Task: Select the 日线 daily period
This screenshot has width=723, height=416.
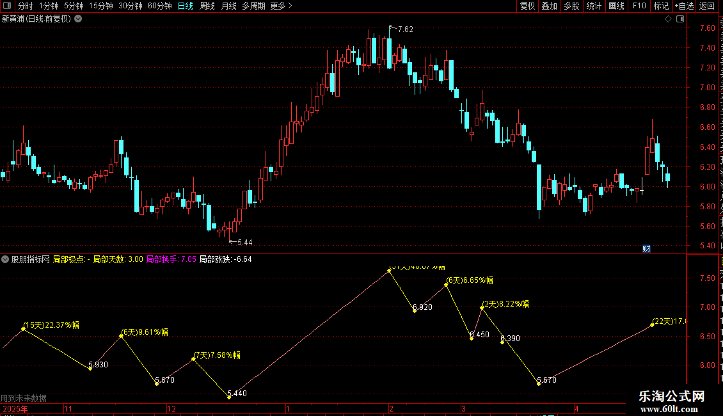Action: (x=186, y=6)
